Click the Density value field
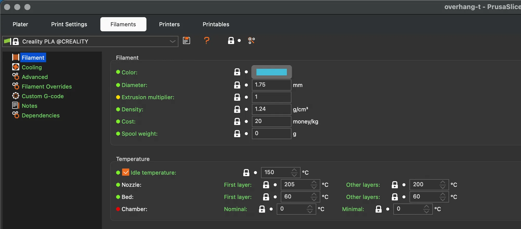521x229 pixels. click(271, 109)
